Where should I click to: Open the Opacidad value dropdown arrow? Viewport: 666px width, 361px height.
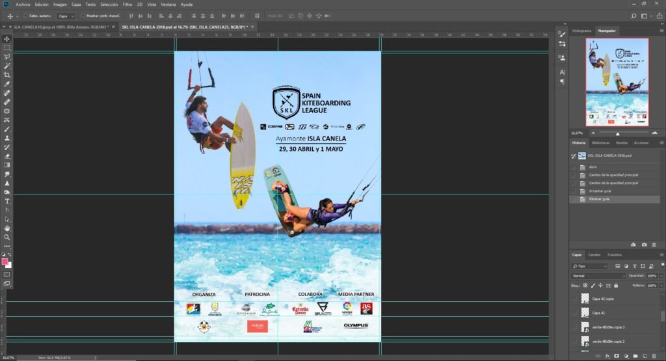(x=661, y=276)
